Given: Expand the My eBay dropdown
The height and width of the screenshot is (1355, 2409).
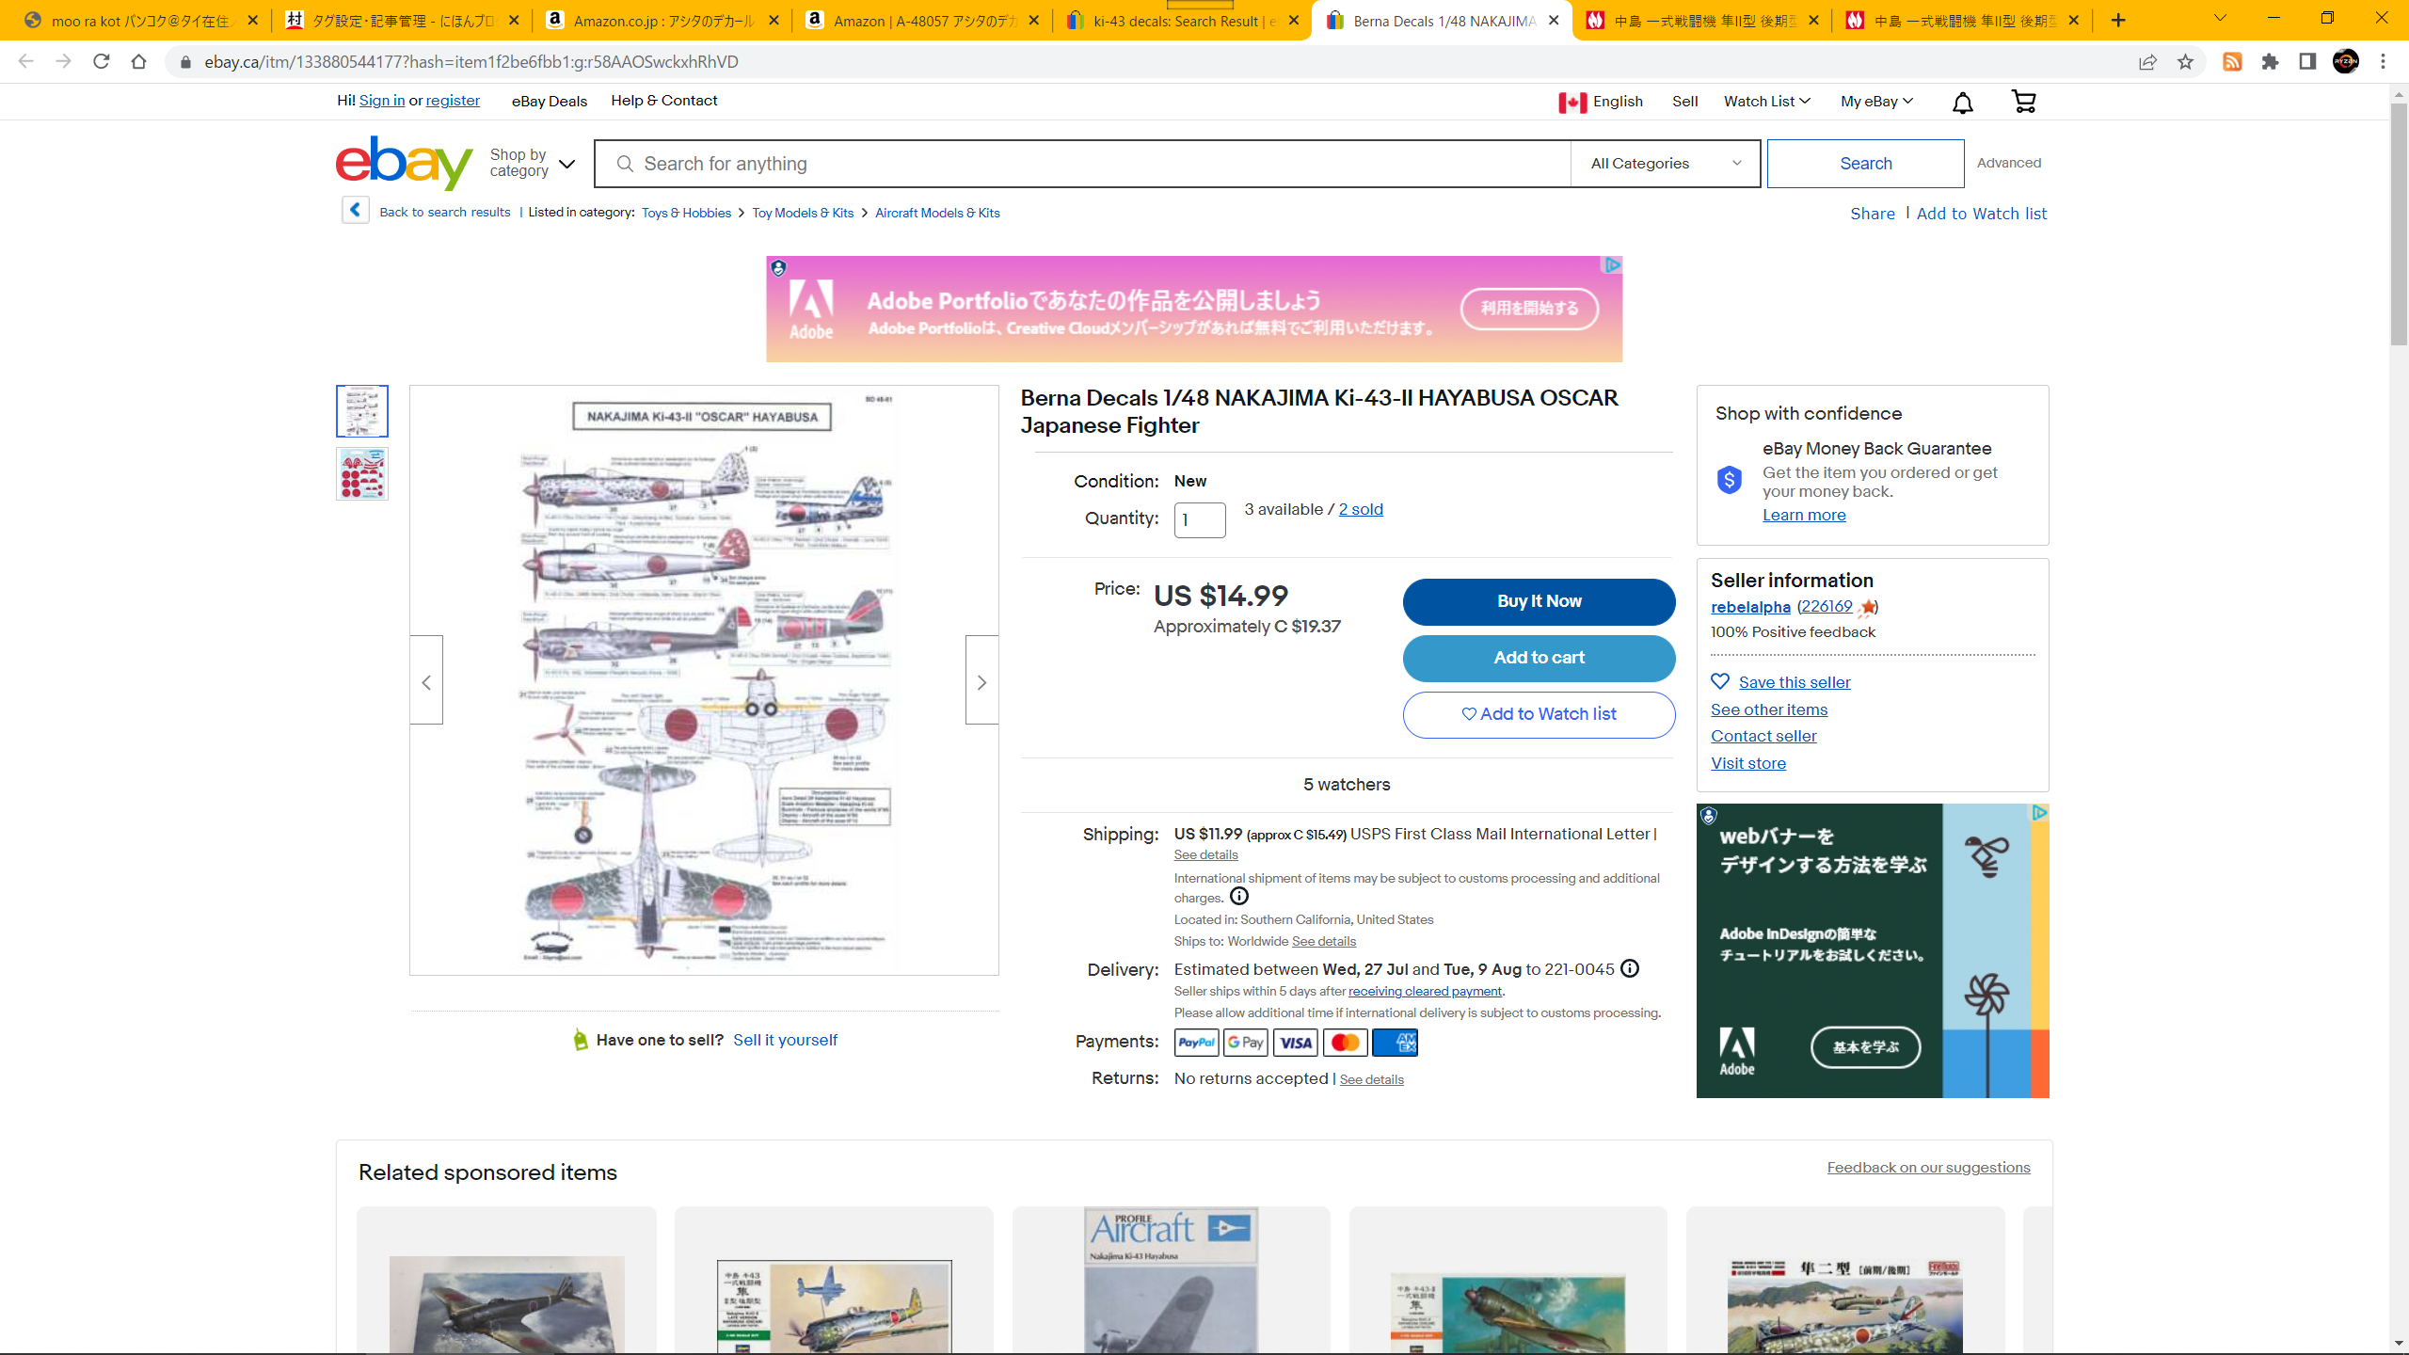Looking at the screenshot, I should pyautogui.click(x=1876, y=101).
